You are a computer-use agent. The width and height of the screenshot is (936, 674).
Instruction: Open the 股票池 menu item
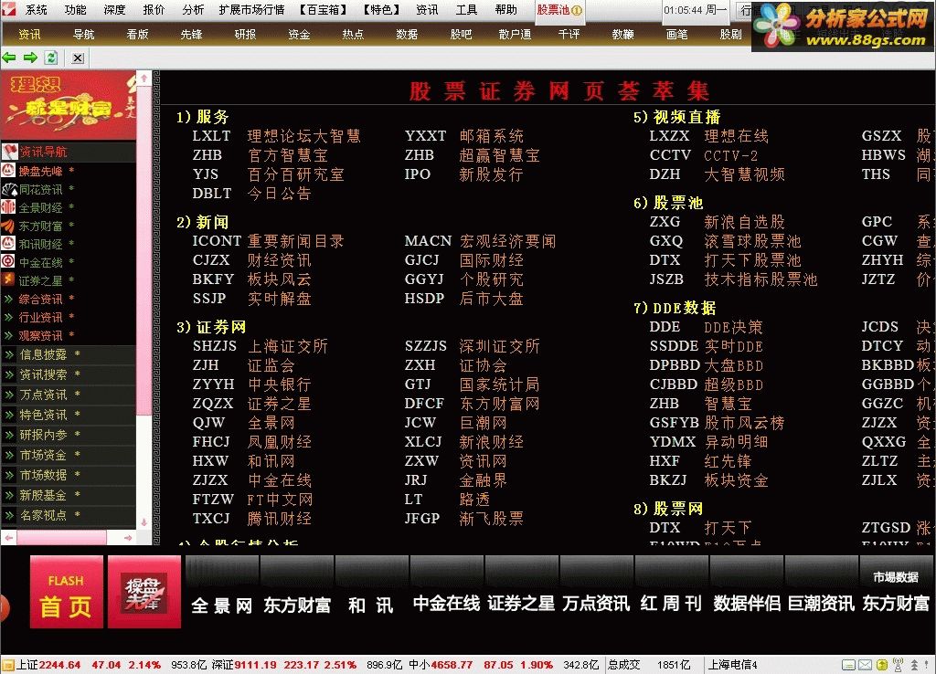[x=559, y=10]
